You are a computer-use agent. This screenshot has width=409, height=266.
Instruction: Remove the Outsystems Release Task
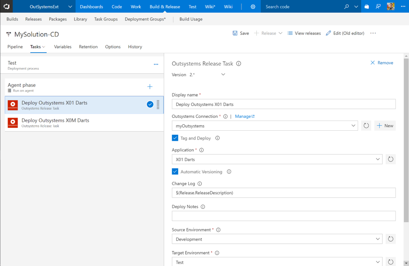click(382, 63)
